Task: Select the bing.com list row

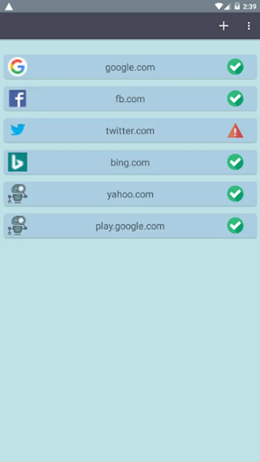Action: pyautogui.click(x=130, y=162)
